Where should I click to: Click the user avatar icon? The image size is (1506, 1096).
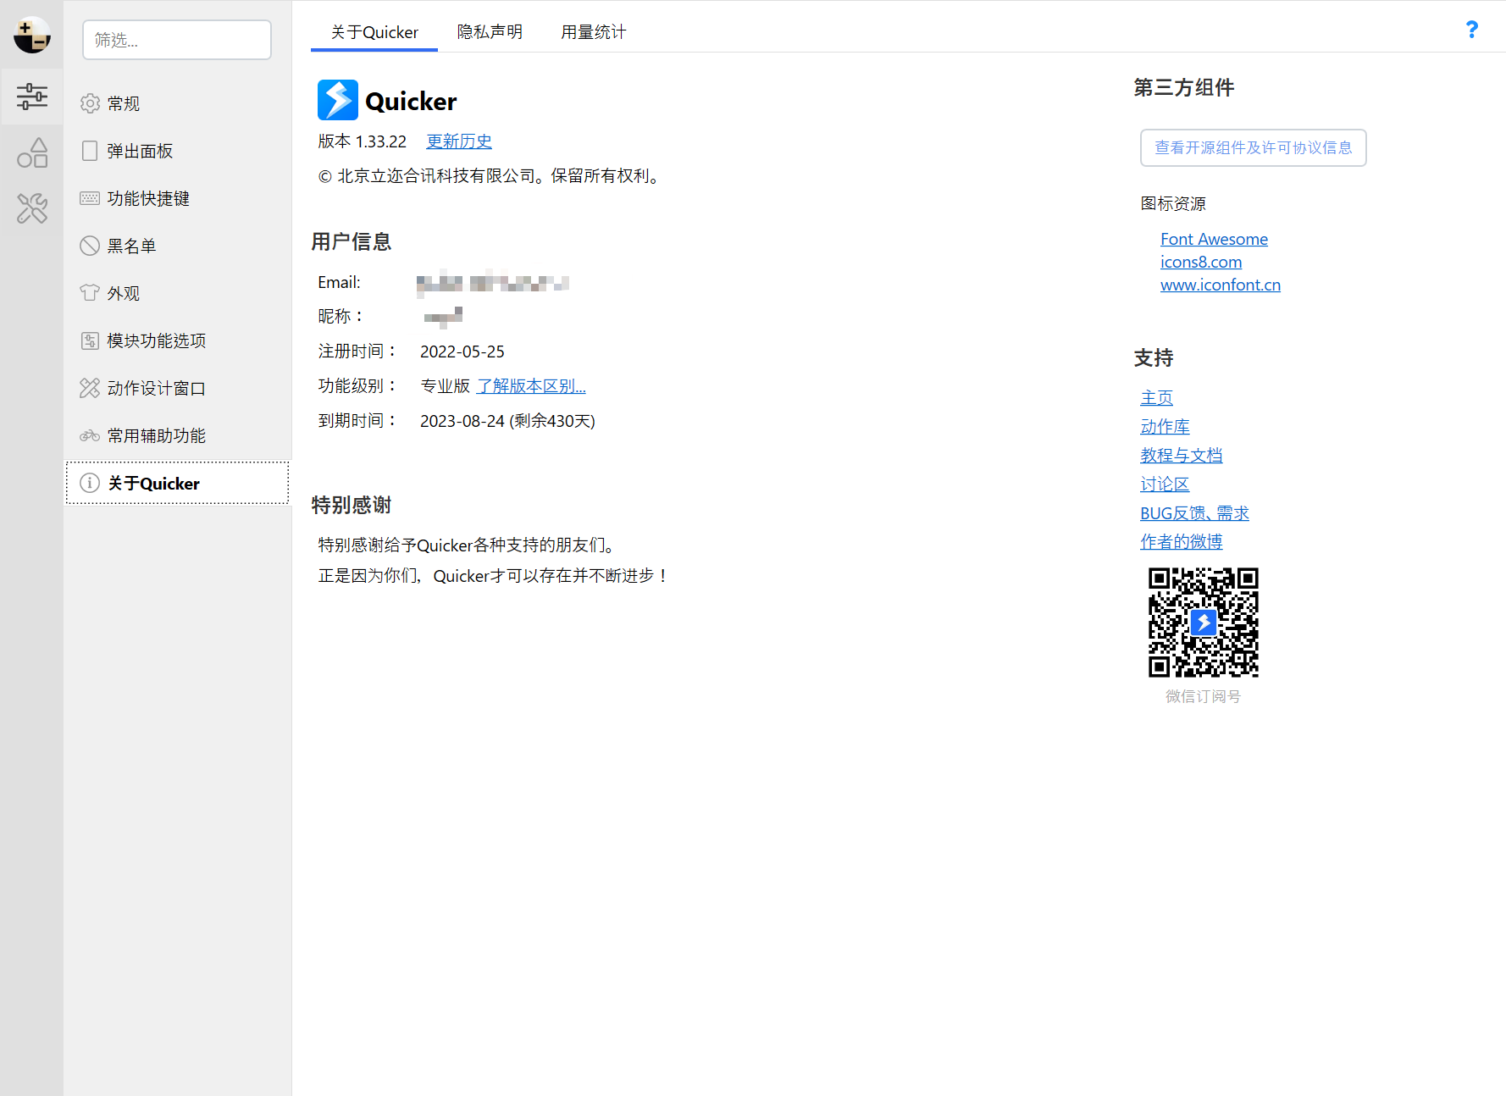pos(32,35)
